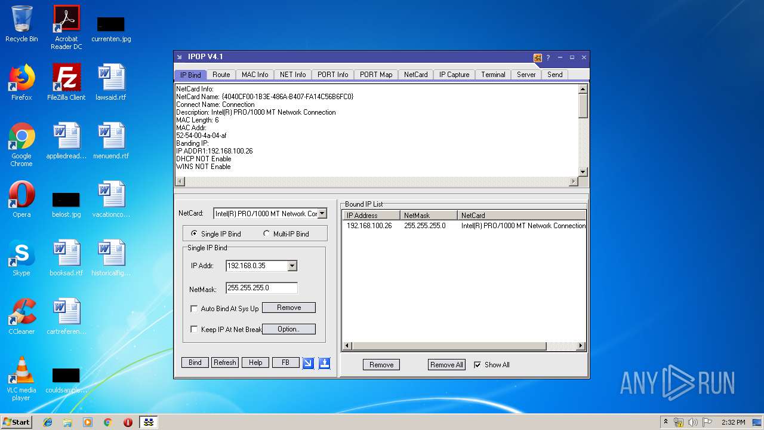Screen dimensions: 764x430
Task: Open the NET Info tab
Action: coord(292,75)
